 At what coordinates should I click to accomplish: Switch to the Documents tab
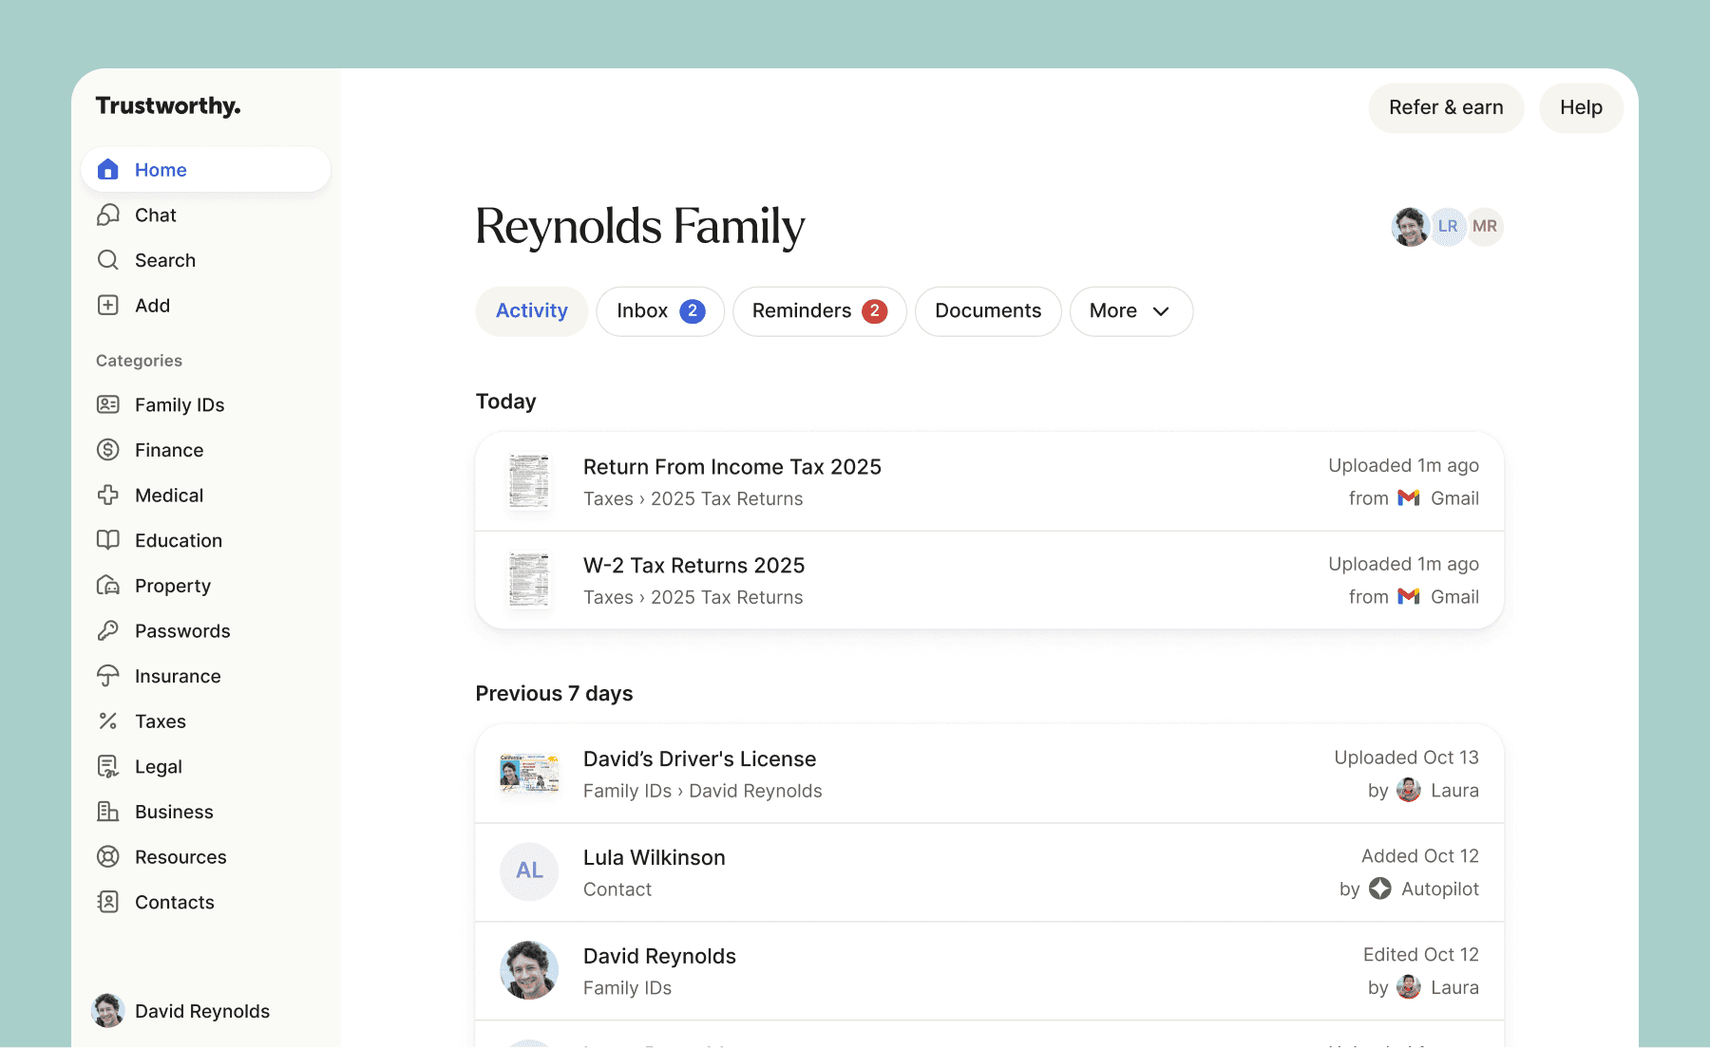click(x=987, y=310)
